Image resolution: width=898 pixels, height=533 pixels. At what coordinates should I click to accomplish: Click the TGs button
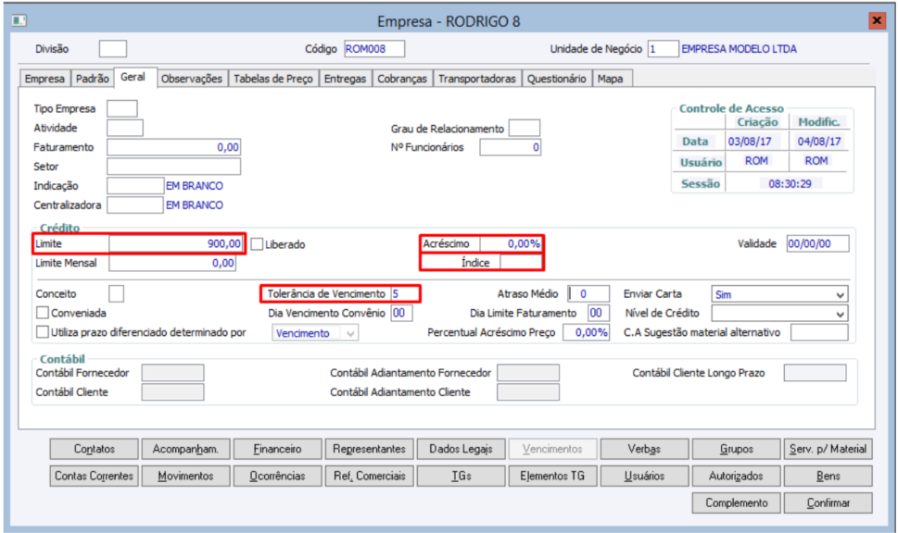[461, 476]
